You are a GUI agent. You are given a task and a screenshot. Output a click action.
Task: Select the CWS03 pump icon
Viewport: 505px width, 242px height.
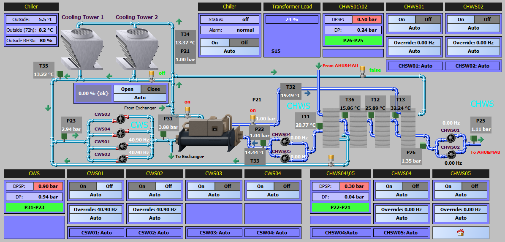point(120,120)
